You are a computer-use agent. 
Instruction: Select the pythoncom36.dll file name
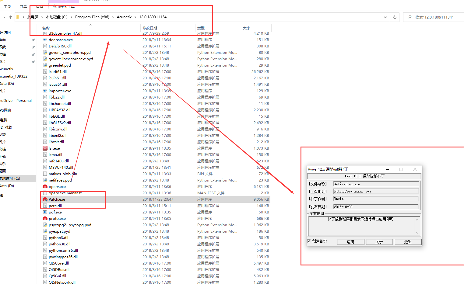coord(63,251)
